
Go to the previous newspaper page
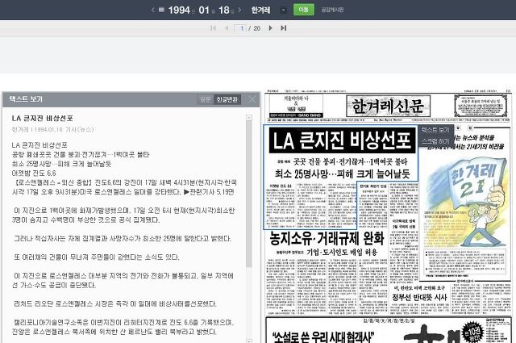pyautogui.click(x=227, y=28)
